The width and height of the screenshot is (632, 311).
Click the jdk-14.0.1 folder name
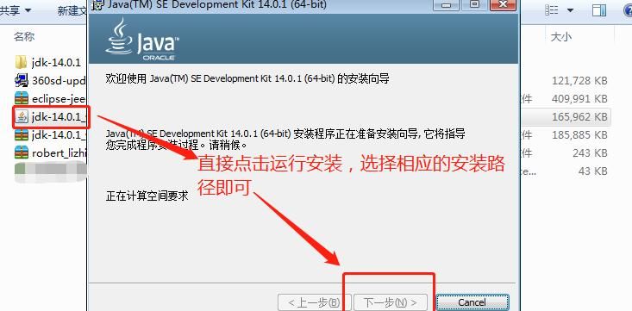pos(56,62)
